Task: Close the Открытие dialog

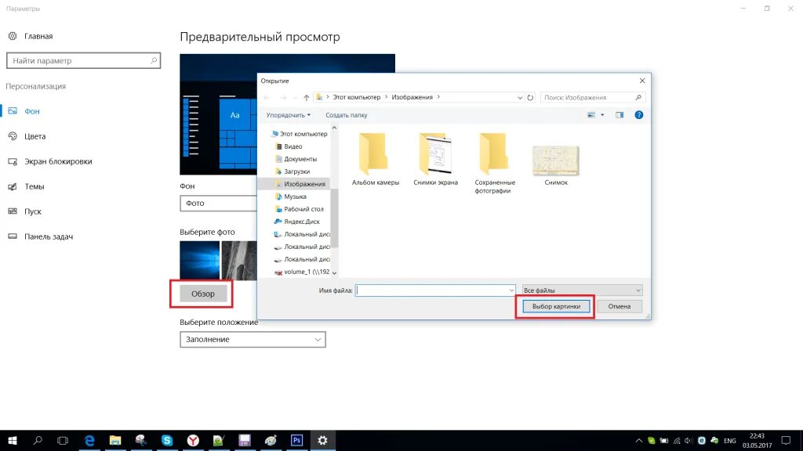Action: pyautogui.click(x=641, y=81)
